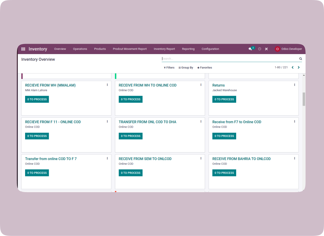Viewport: 324px width, 236px height.
Task: Go to next page of records
Action: point(299,67)
